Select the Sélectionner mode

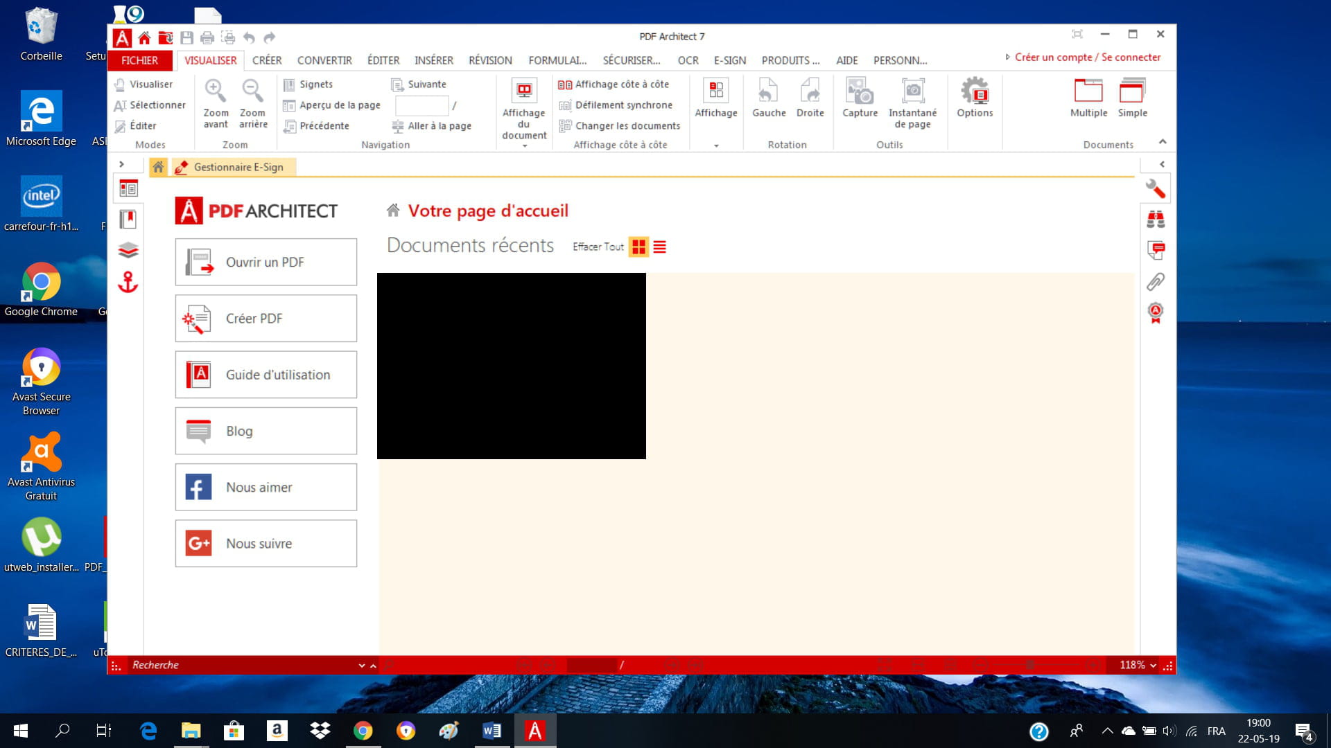pos(150,105)
